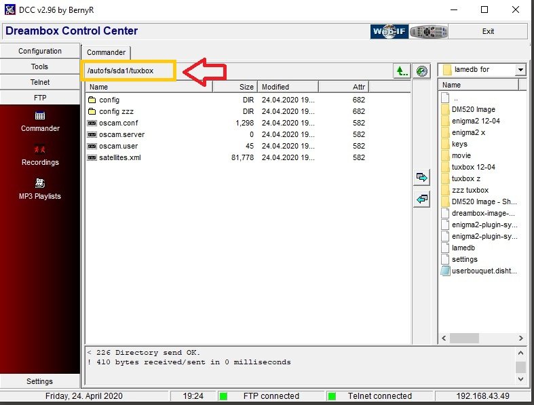Click the 192.168.43.49 status entry
This screenshot has height=405, width=534.
(482, 396)
